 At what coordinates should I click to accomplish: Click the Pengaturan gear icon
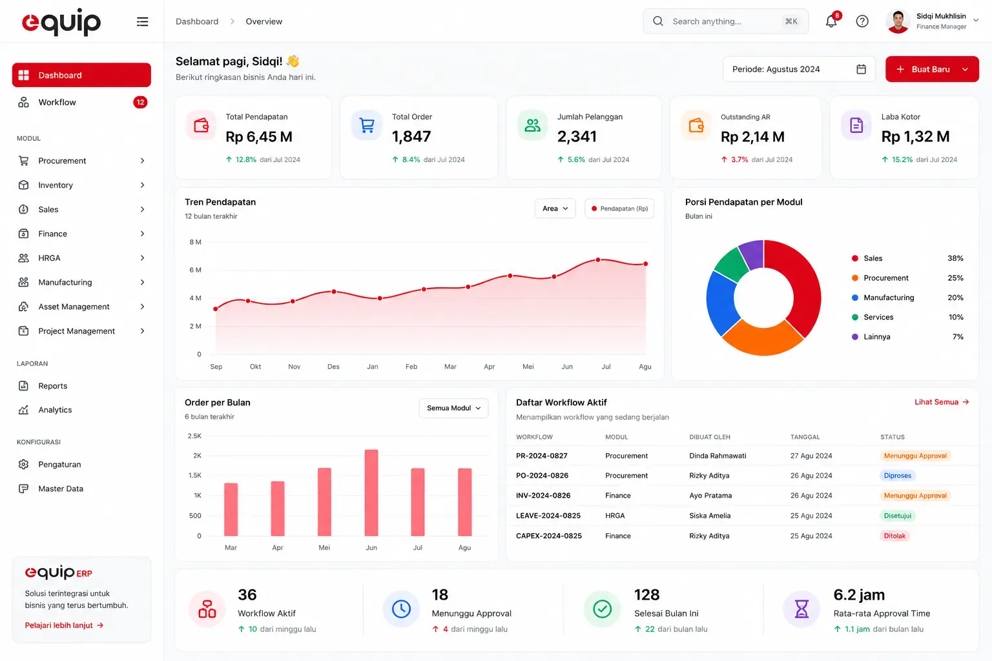coord(24,465)
